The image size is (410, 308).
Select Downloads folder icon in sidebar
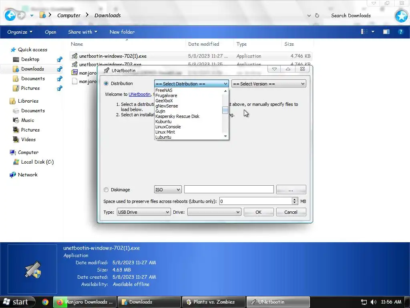(16, 69)
